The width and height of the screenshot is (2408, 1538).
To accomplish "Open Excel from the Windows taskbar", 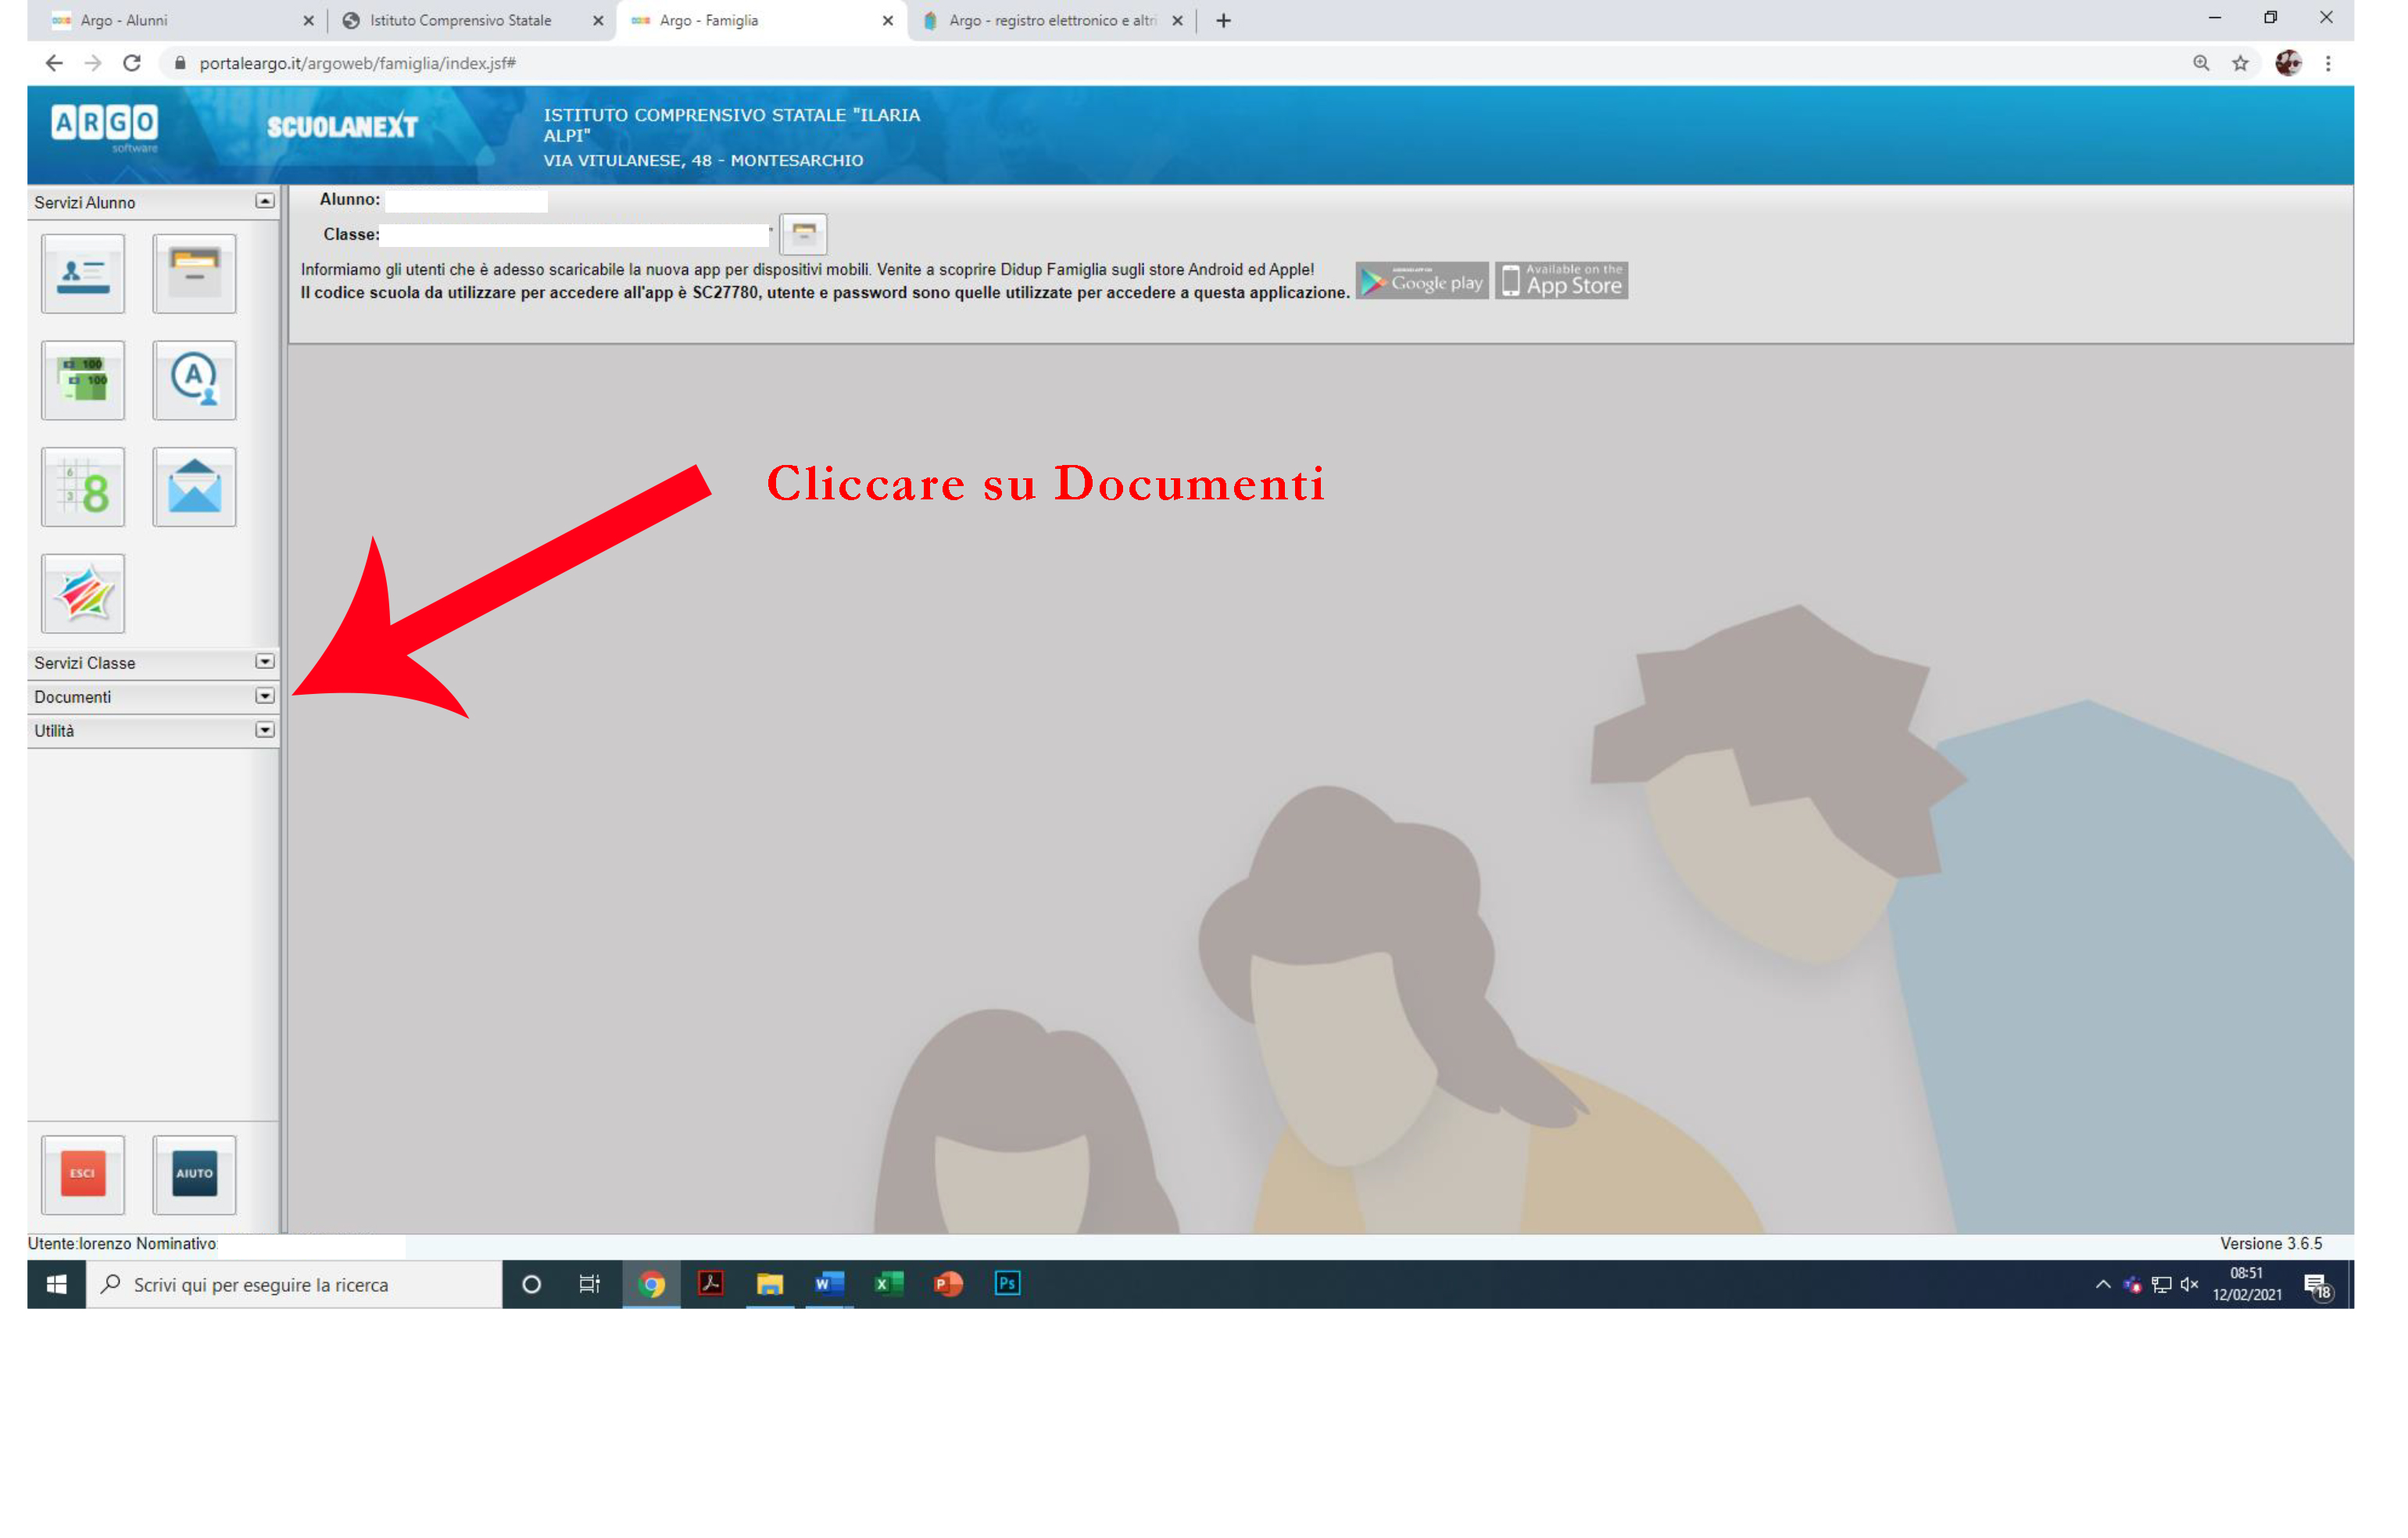I will pyautogui.click(x=888, y=1284).
